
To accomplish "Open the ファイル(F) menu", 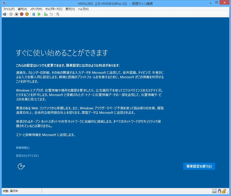I will pos(9,9).
